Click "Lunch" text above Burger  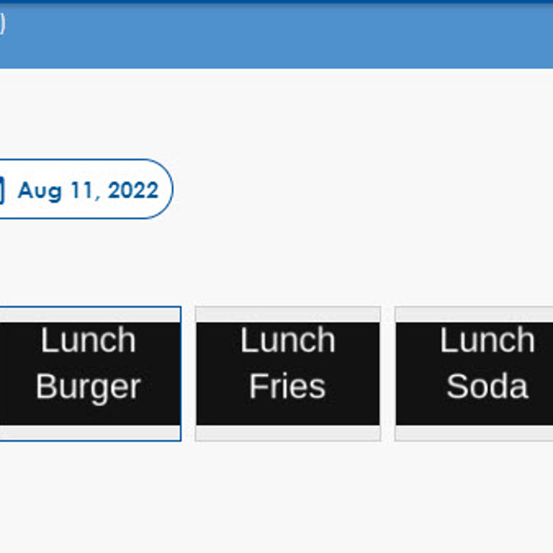pyautogui.click(x=88, y=341)
